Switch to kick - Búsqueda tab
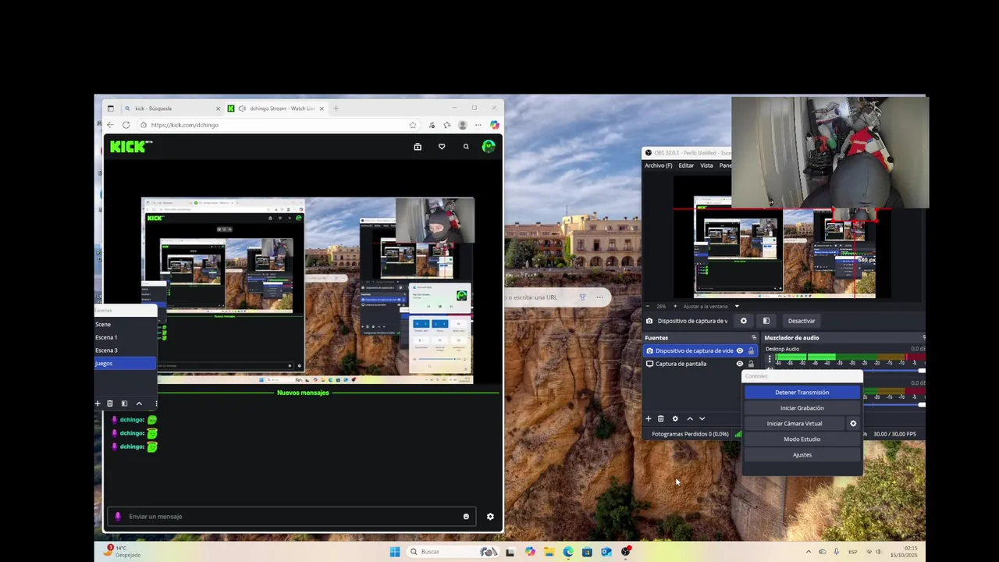999x562 pixels. point(172,108)
